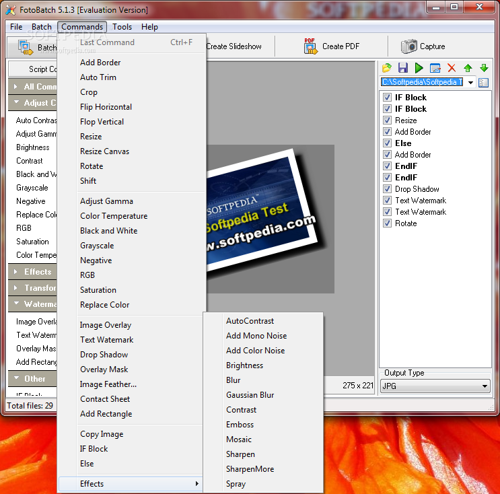The width and height of the screenshot is (500, 494).
Task: Click the FotoBatch app icon in title bar
Action: (x=11, y=10)
